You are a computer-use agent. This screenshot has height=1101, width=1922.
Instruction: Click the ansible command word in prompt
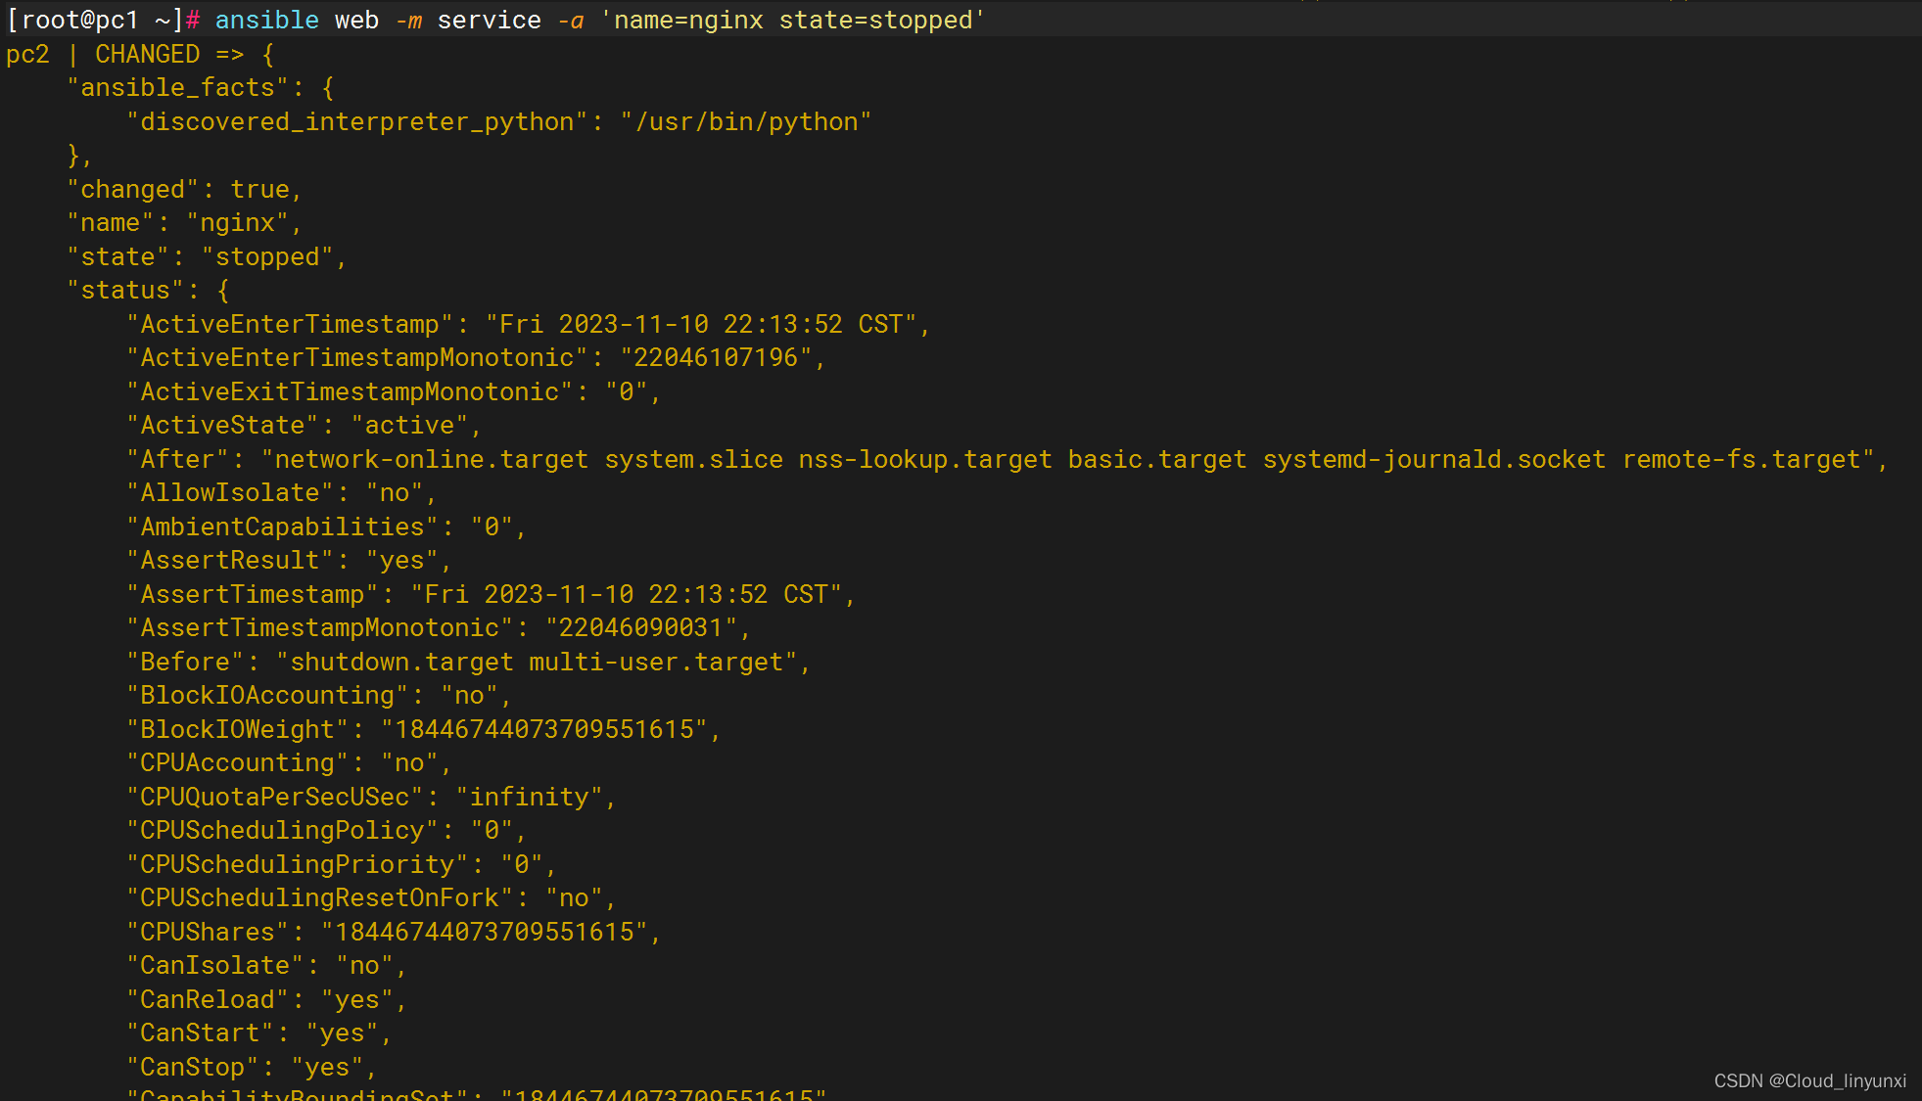[x=266, y=20]
